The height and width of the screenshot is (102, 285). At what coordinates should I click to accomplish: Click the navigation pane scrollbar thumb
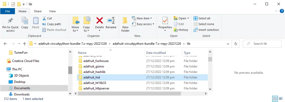(x=70, y=70)
